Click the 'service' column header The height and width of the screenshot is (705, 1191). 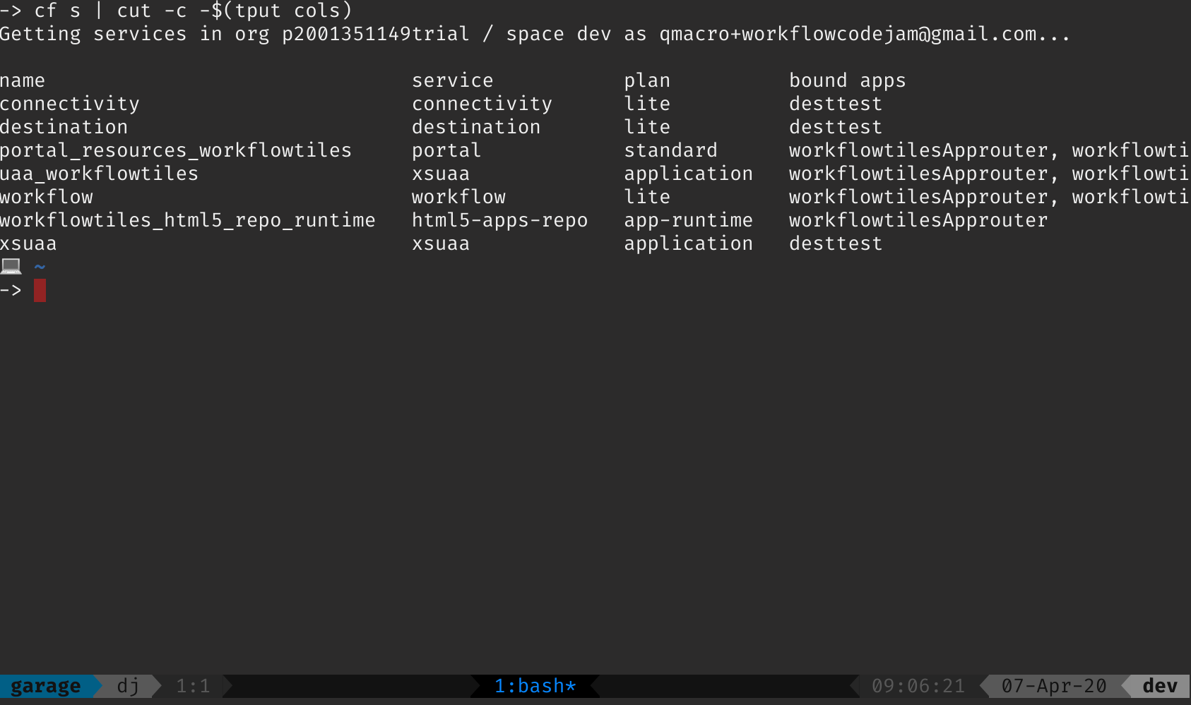453,80
